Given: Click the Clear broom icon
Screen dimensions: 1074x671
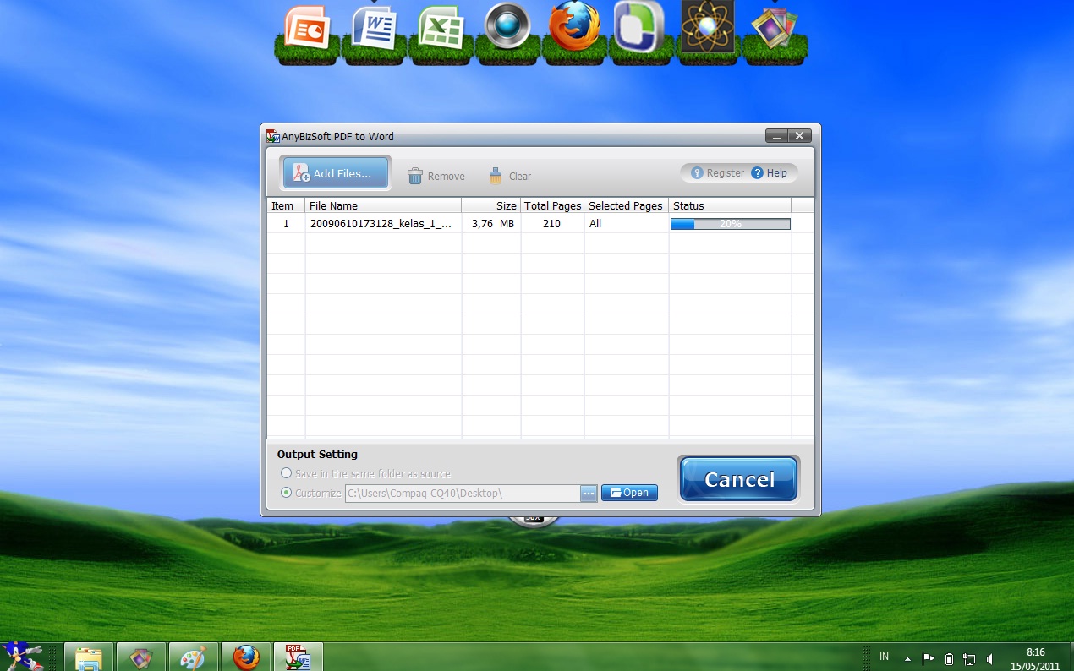Looking at the screenshot, I should point(496,176).
